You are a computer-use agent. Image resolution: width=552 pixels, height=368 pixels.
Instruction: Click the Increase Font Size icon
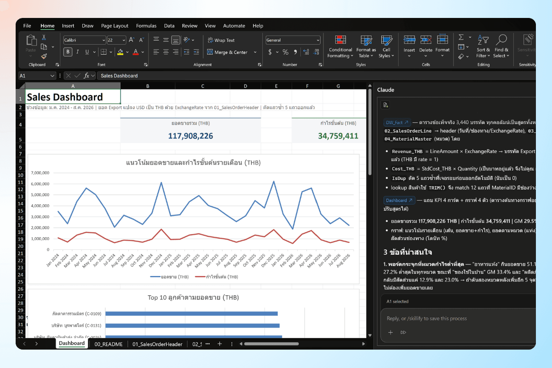[x=131, y=40]
